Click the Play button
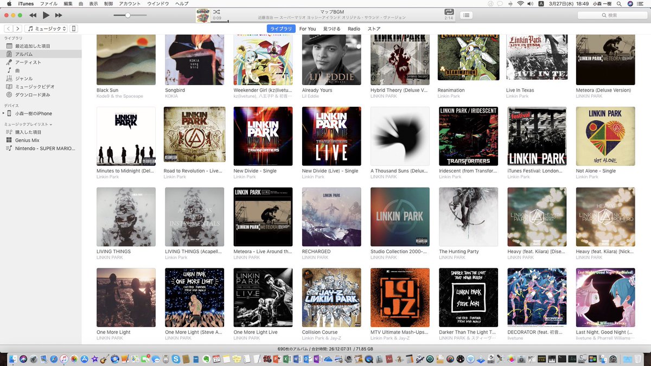 click(46, 15)
